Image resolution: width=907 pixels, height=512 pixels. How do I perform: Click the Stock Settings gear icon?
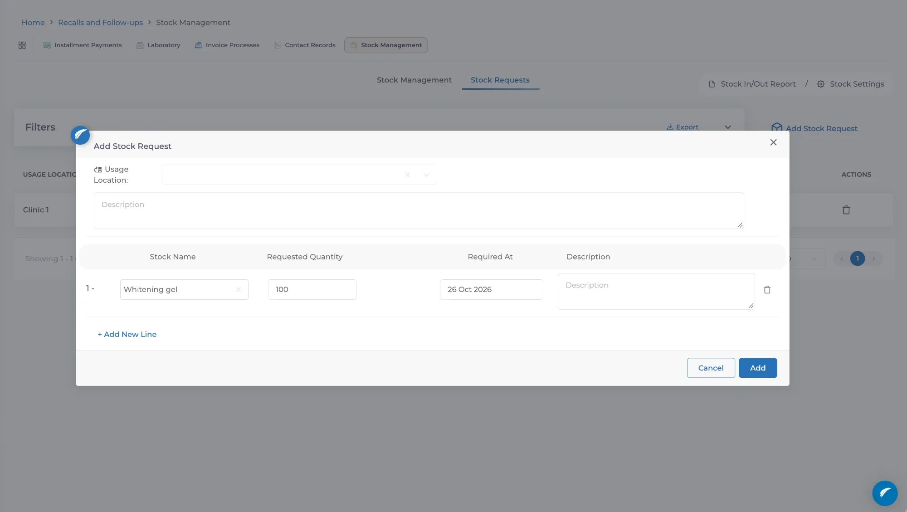[x=821, y=84]
